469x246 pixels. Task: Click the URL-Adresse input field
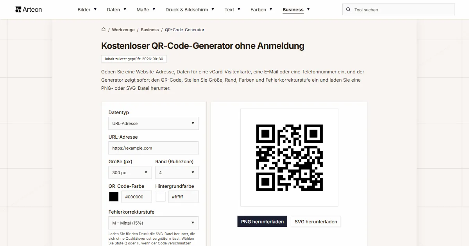click(x=154, y=148)
